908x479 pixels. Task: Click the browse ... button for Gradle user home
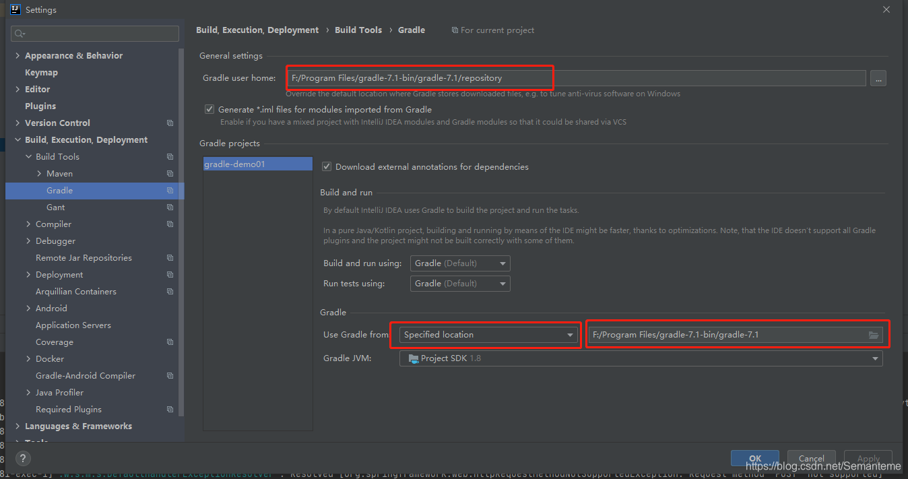click(x=878, y=79)
